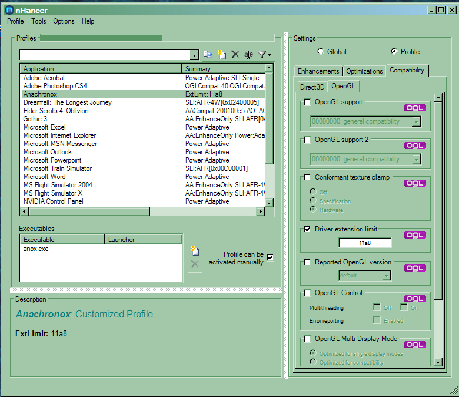Select NVIDIA Control Panel profile
This screenshot has height=397, width=459.
click(x=144, y=201)
